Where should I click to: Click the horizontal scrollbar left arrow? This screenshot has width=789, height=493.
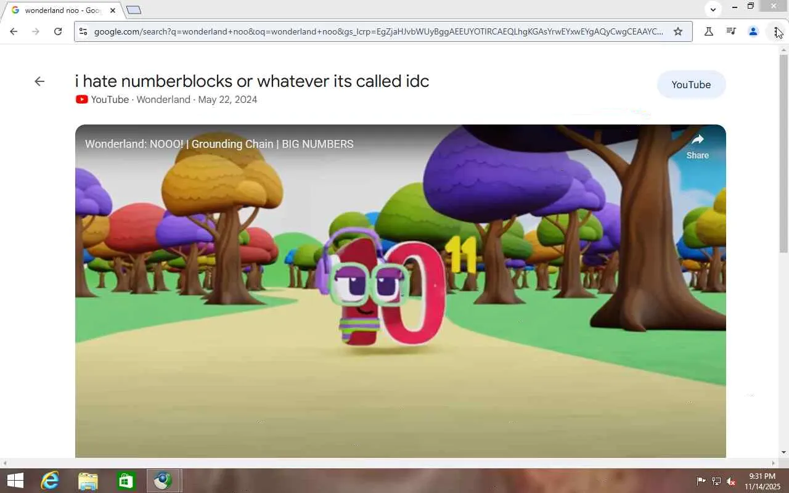5,463
